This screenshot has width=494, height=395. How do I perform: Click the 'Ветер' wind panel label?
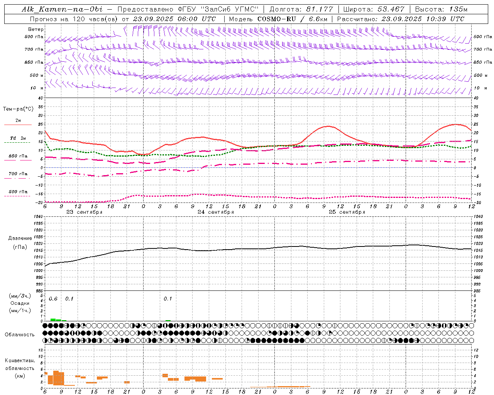(x=36, y=29)
